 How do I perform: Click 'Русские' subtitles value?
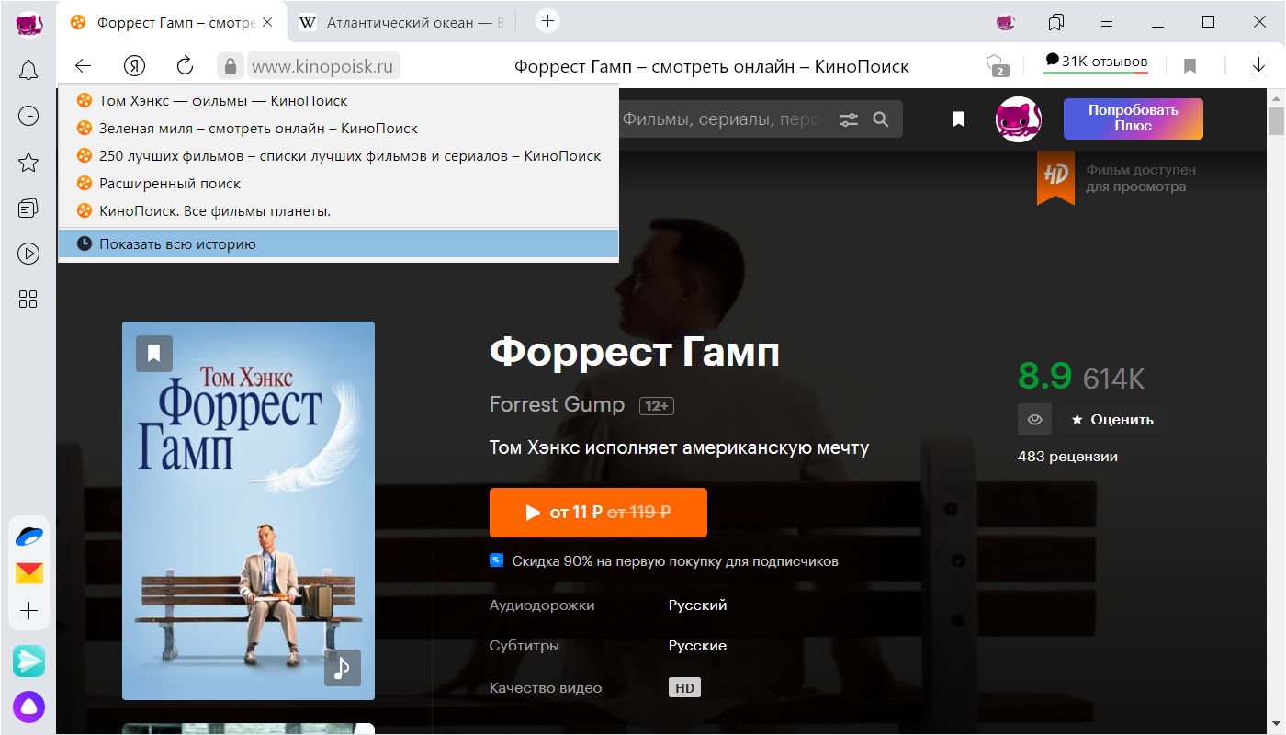click(697, 646)
